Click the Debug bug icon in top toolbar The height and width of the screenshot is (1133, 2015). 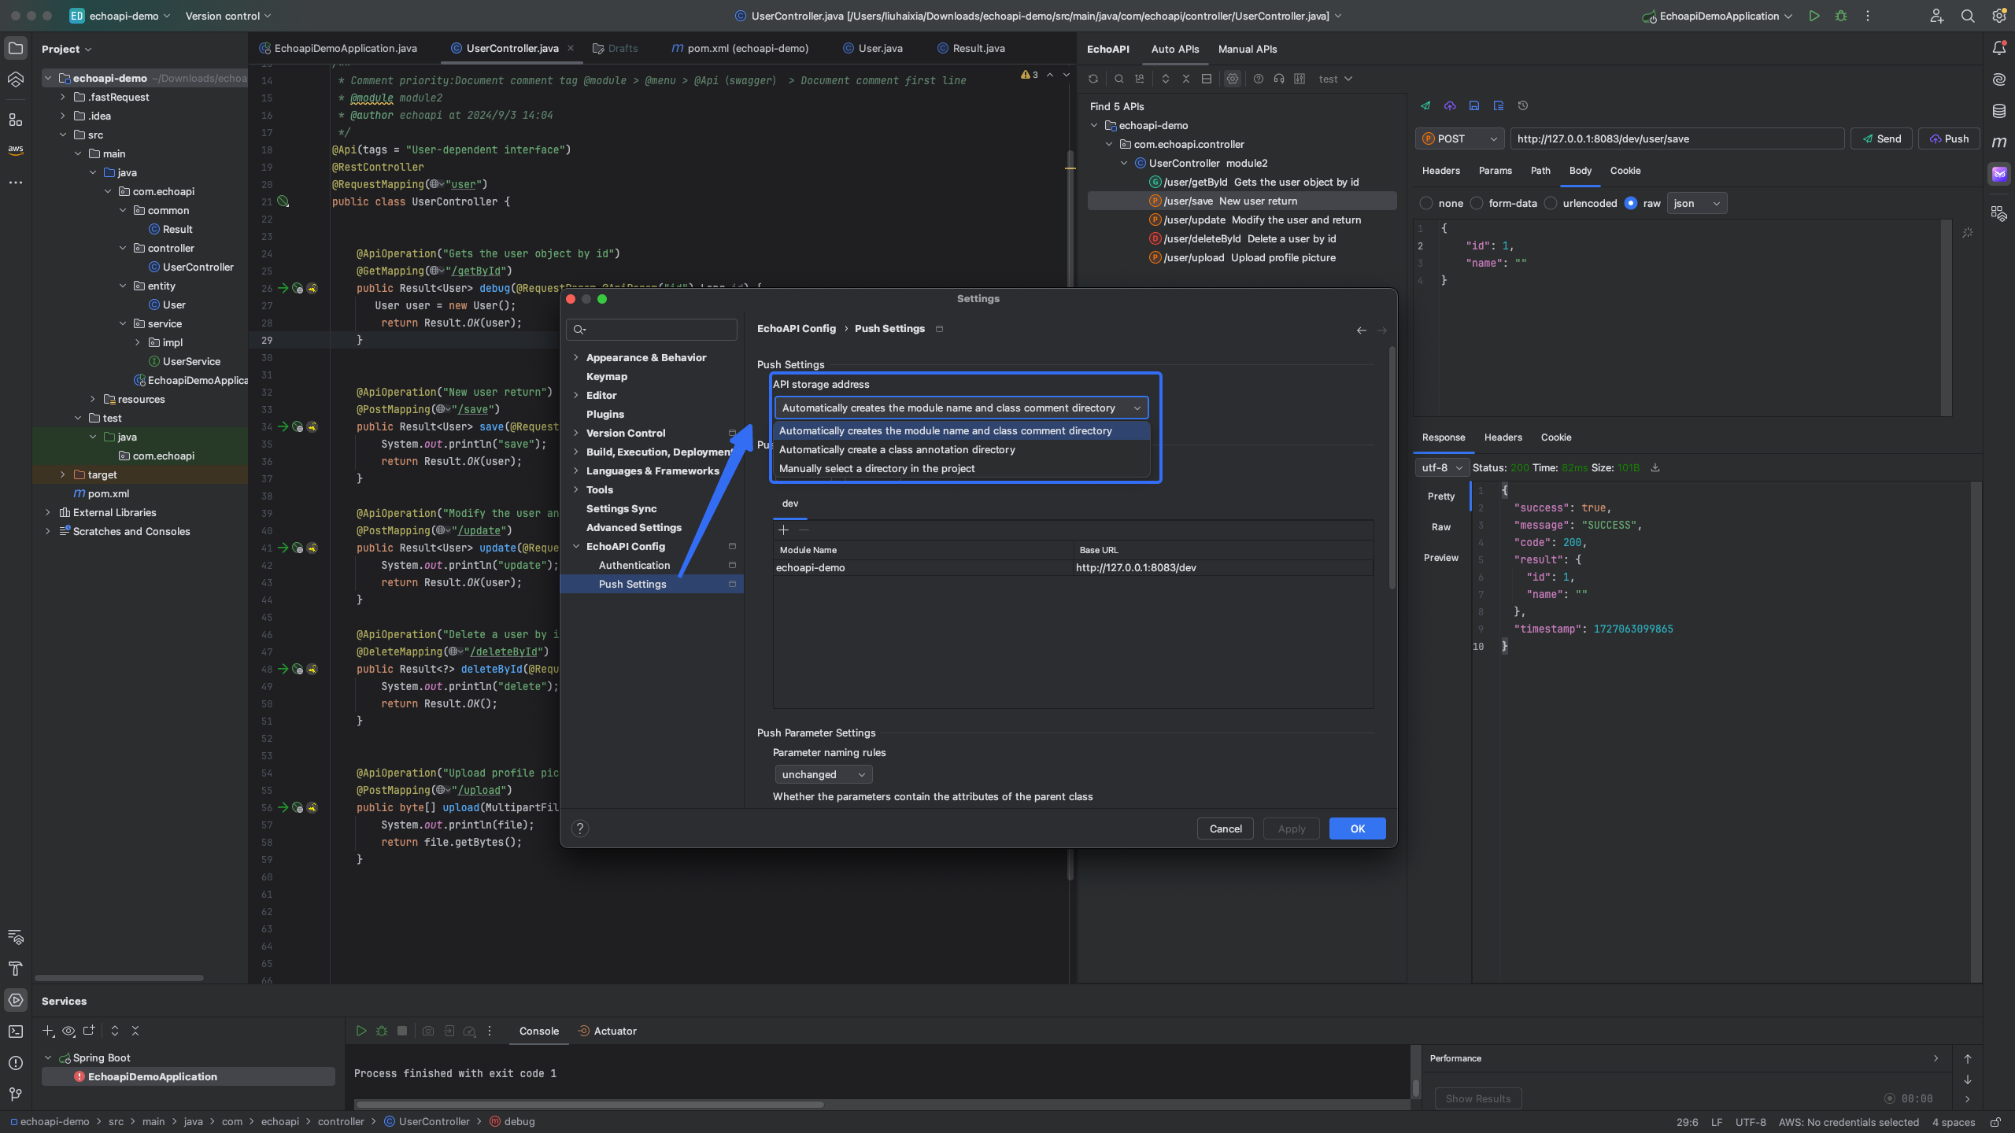[1840, 16]
